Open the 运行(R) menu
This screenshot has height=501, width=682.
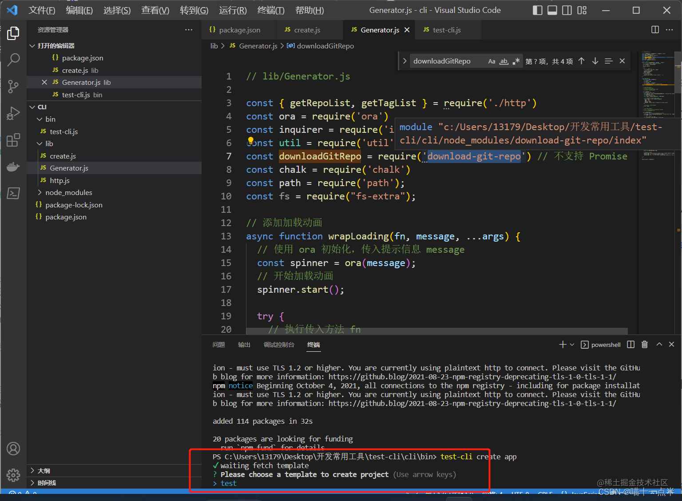click(x=233, y=10)
